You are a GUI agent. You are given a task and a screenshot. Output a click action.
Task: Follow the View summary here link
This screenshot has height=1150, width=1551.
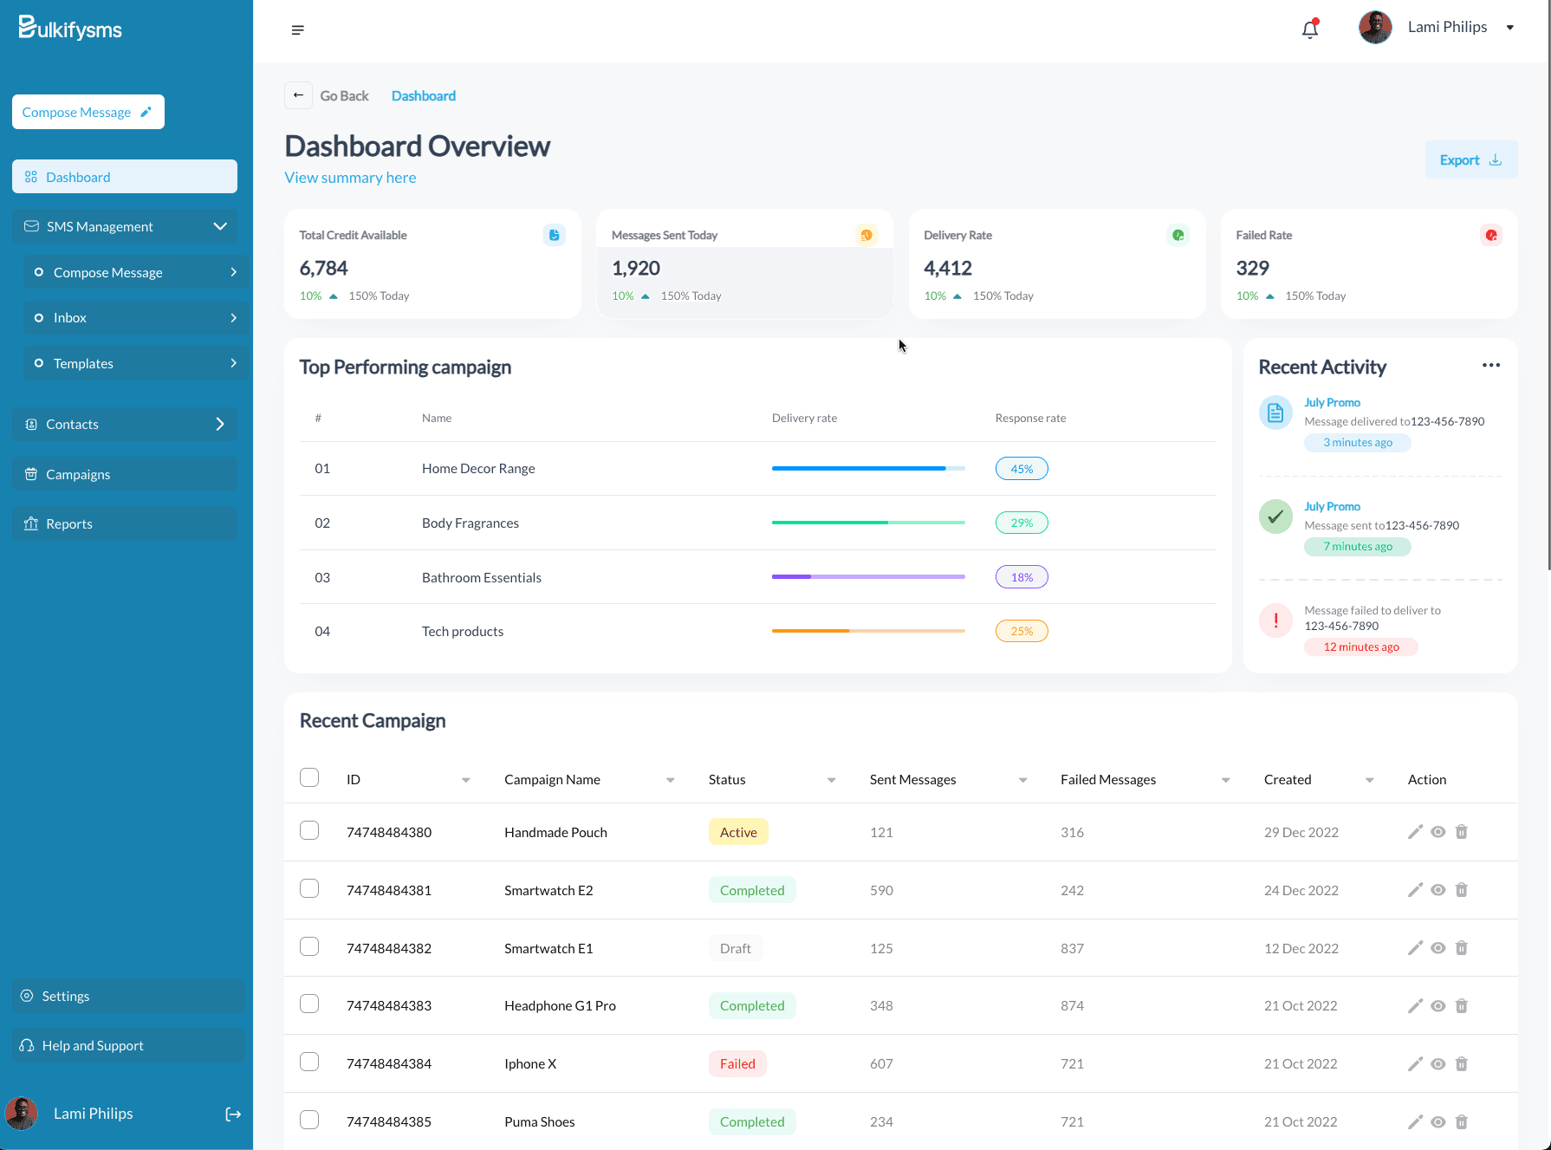[350, 178]
